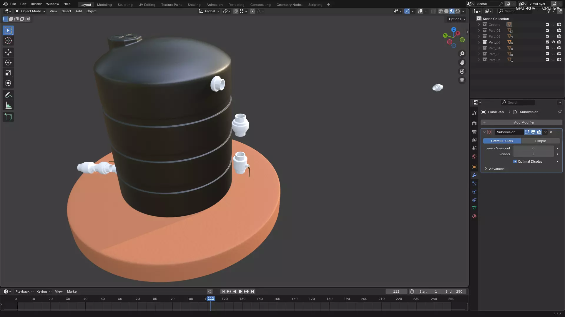Viewport: 565px width, 317px height.
Task: Expand the Part_05 collection
Action: 479,54
